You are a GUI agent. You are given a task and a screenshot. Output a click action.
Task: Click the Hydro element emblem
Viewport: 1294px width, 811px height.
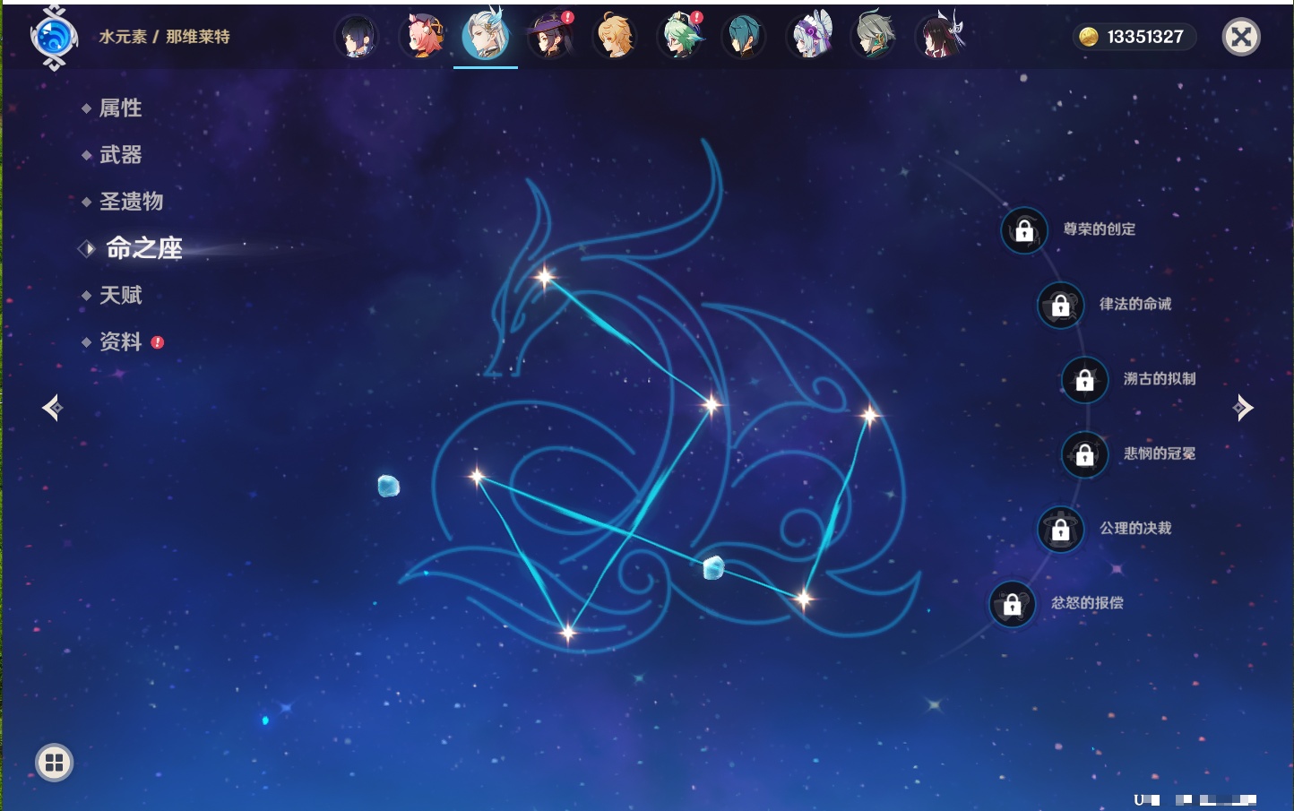click(53, 38)
